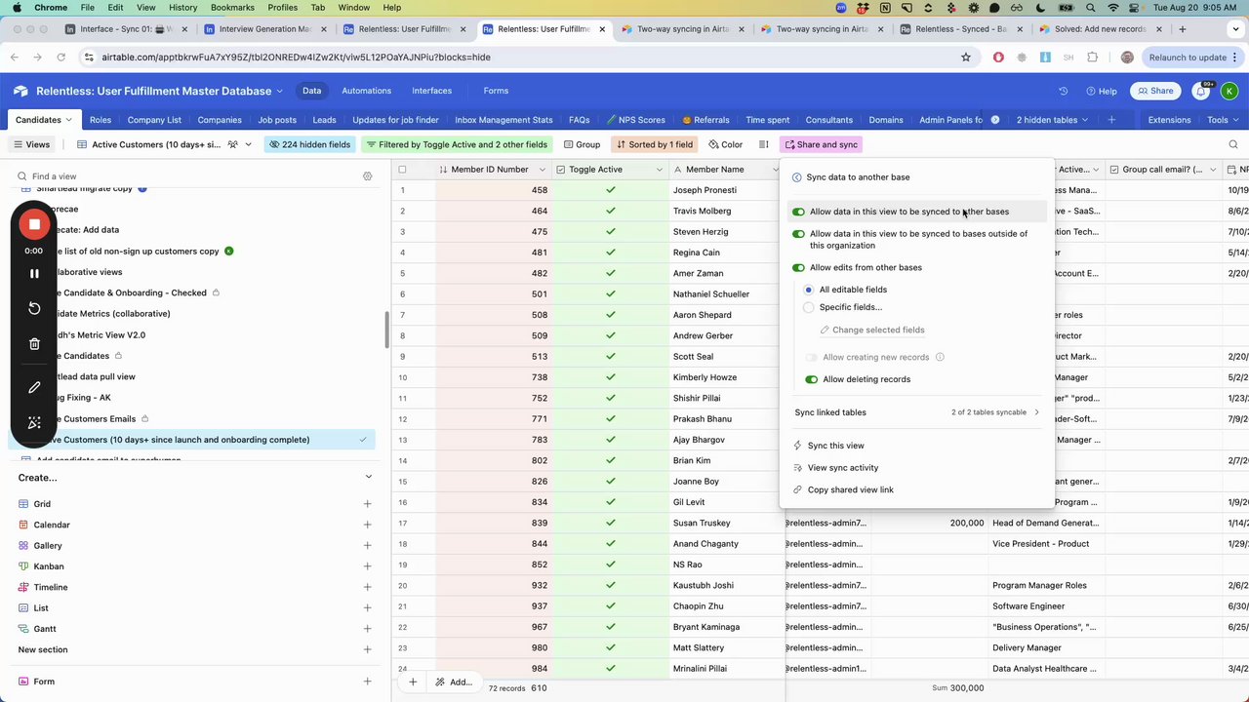
Task: Add a blank record at grid bottom
Action: [413, 682]
